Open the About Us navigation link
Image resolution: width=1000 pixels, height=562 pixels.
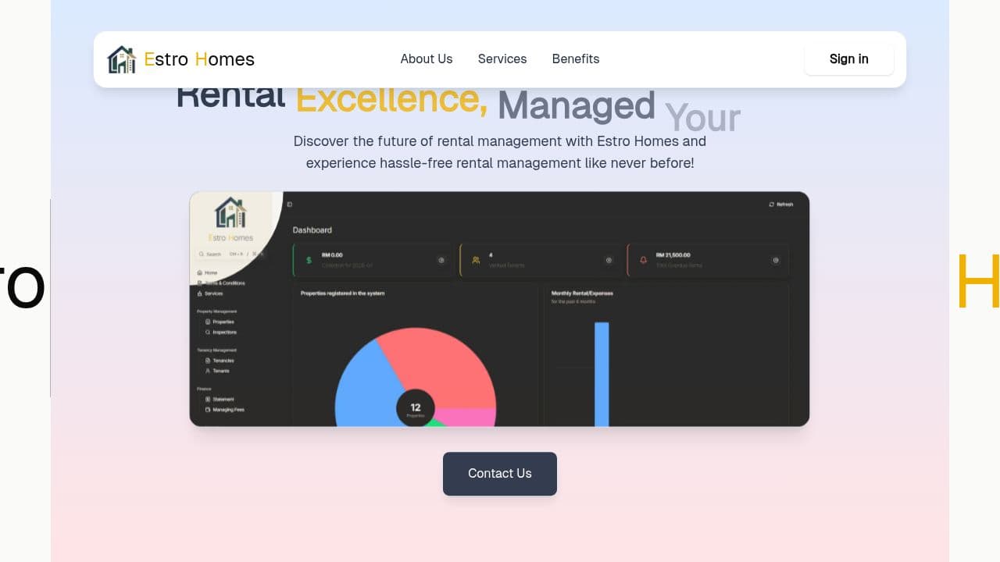point(427,59)
